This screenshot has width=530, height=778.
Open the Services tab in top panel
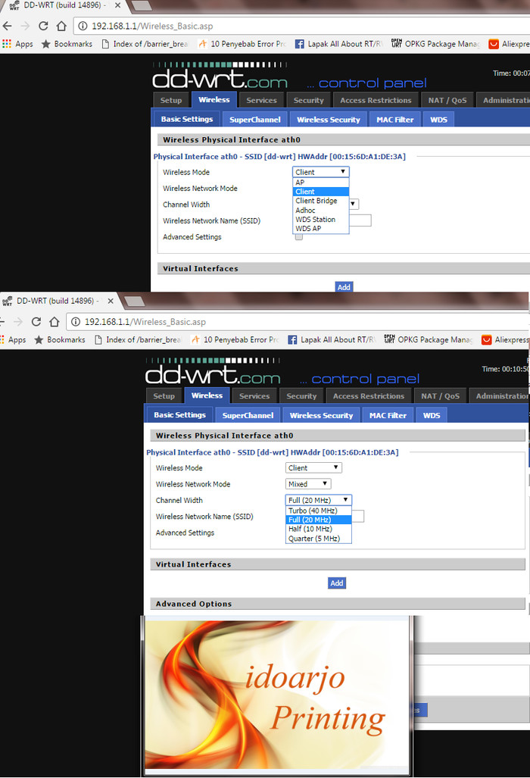pos(261,100)
